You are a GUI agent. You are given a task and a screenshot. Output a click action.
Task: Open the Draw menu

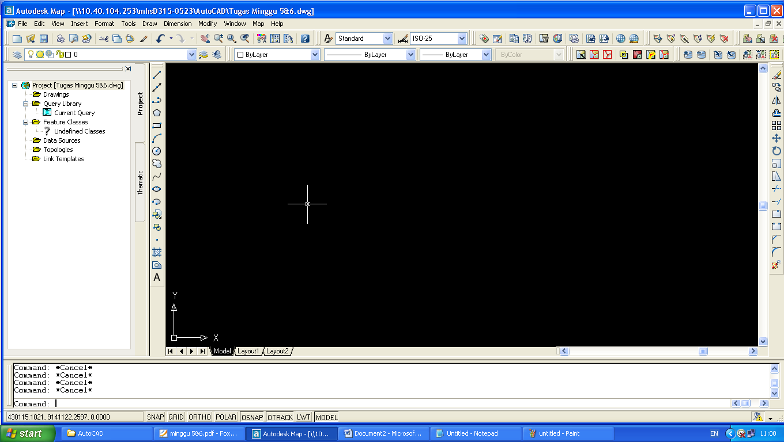[x=150, y=24]
